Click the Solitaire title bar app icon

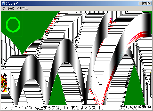(x=3, y=3)
